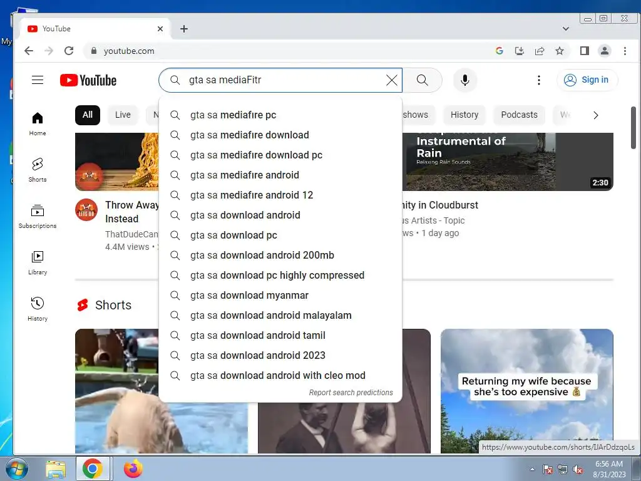
Task: Choose suggestion 'gta sa download android tamil'
Action: click(x=280, y=336)
